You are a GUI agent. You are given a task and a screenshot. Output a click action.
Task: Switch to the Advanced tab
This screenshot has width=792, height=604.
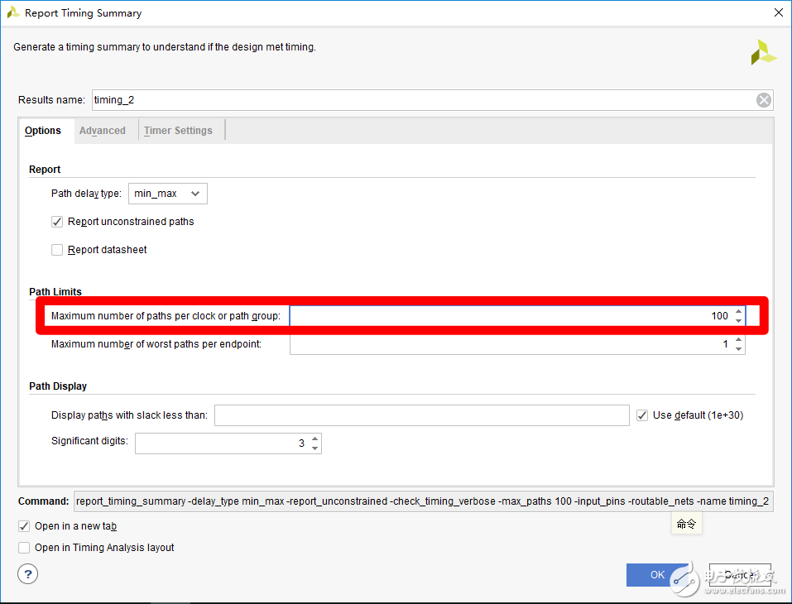(103, 131)
